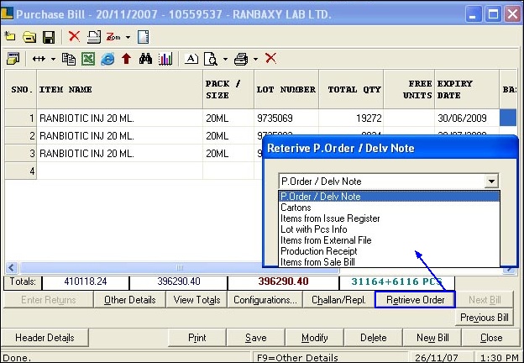Open Configurations... button

[x=265, y=300]
